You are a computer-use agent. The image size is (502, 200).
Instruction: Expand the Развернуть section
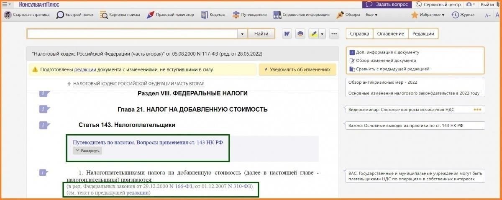tap(87, 150)
